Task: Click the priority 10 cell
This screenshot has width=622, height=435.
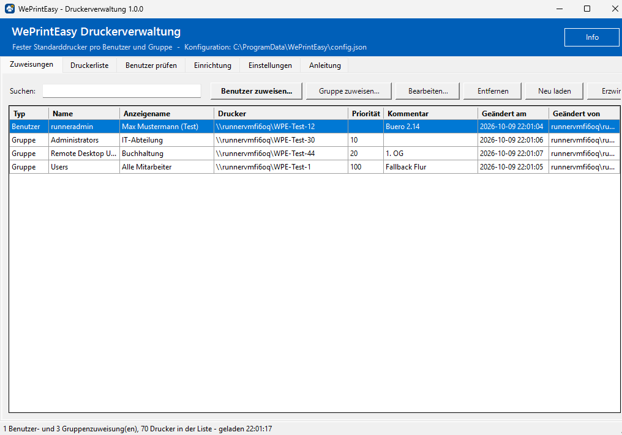Action: pyautogui.click(x=365, y=140)
